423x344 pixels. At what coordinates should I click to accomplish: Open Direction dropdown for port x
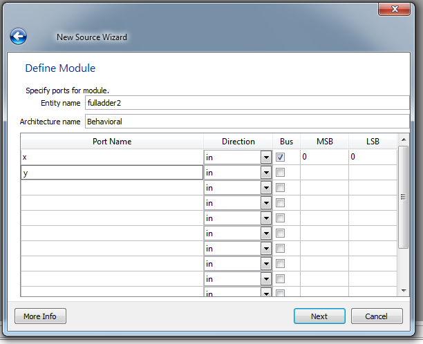pyautogui.click(x=265, y=157)
